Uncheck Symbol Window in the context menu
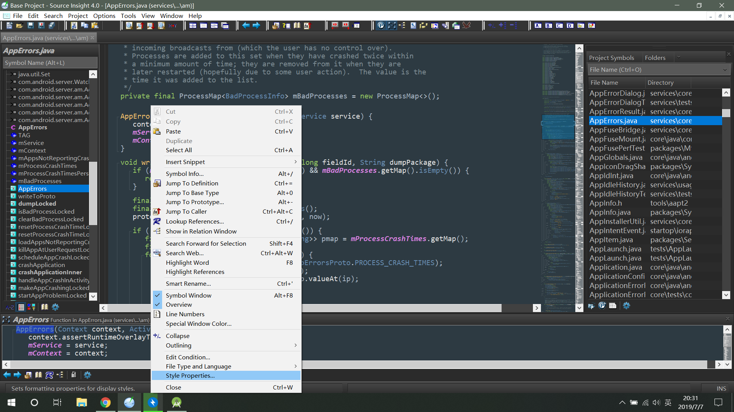Viewport: 734px width, 412px height. [x=188, y=295]
